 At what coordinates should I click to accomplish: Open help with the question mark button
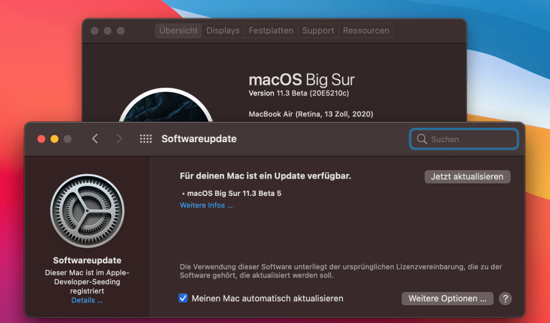pos(505,299)
